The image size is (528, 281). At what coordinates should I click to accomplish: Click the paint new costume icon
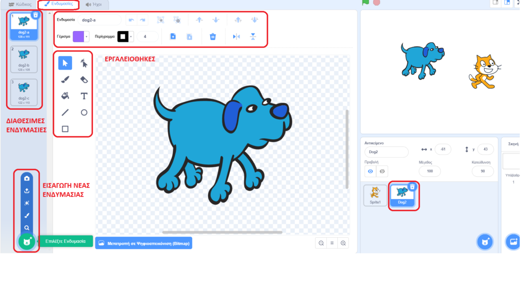coord(27,216)
